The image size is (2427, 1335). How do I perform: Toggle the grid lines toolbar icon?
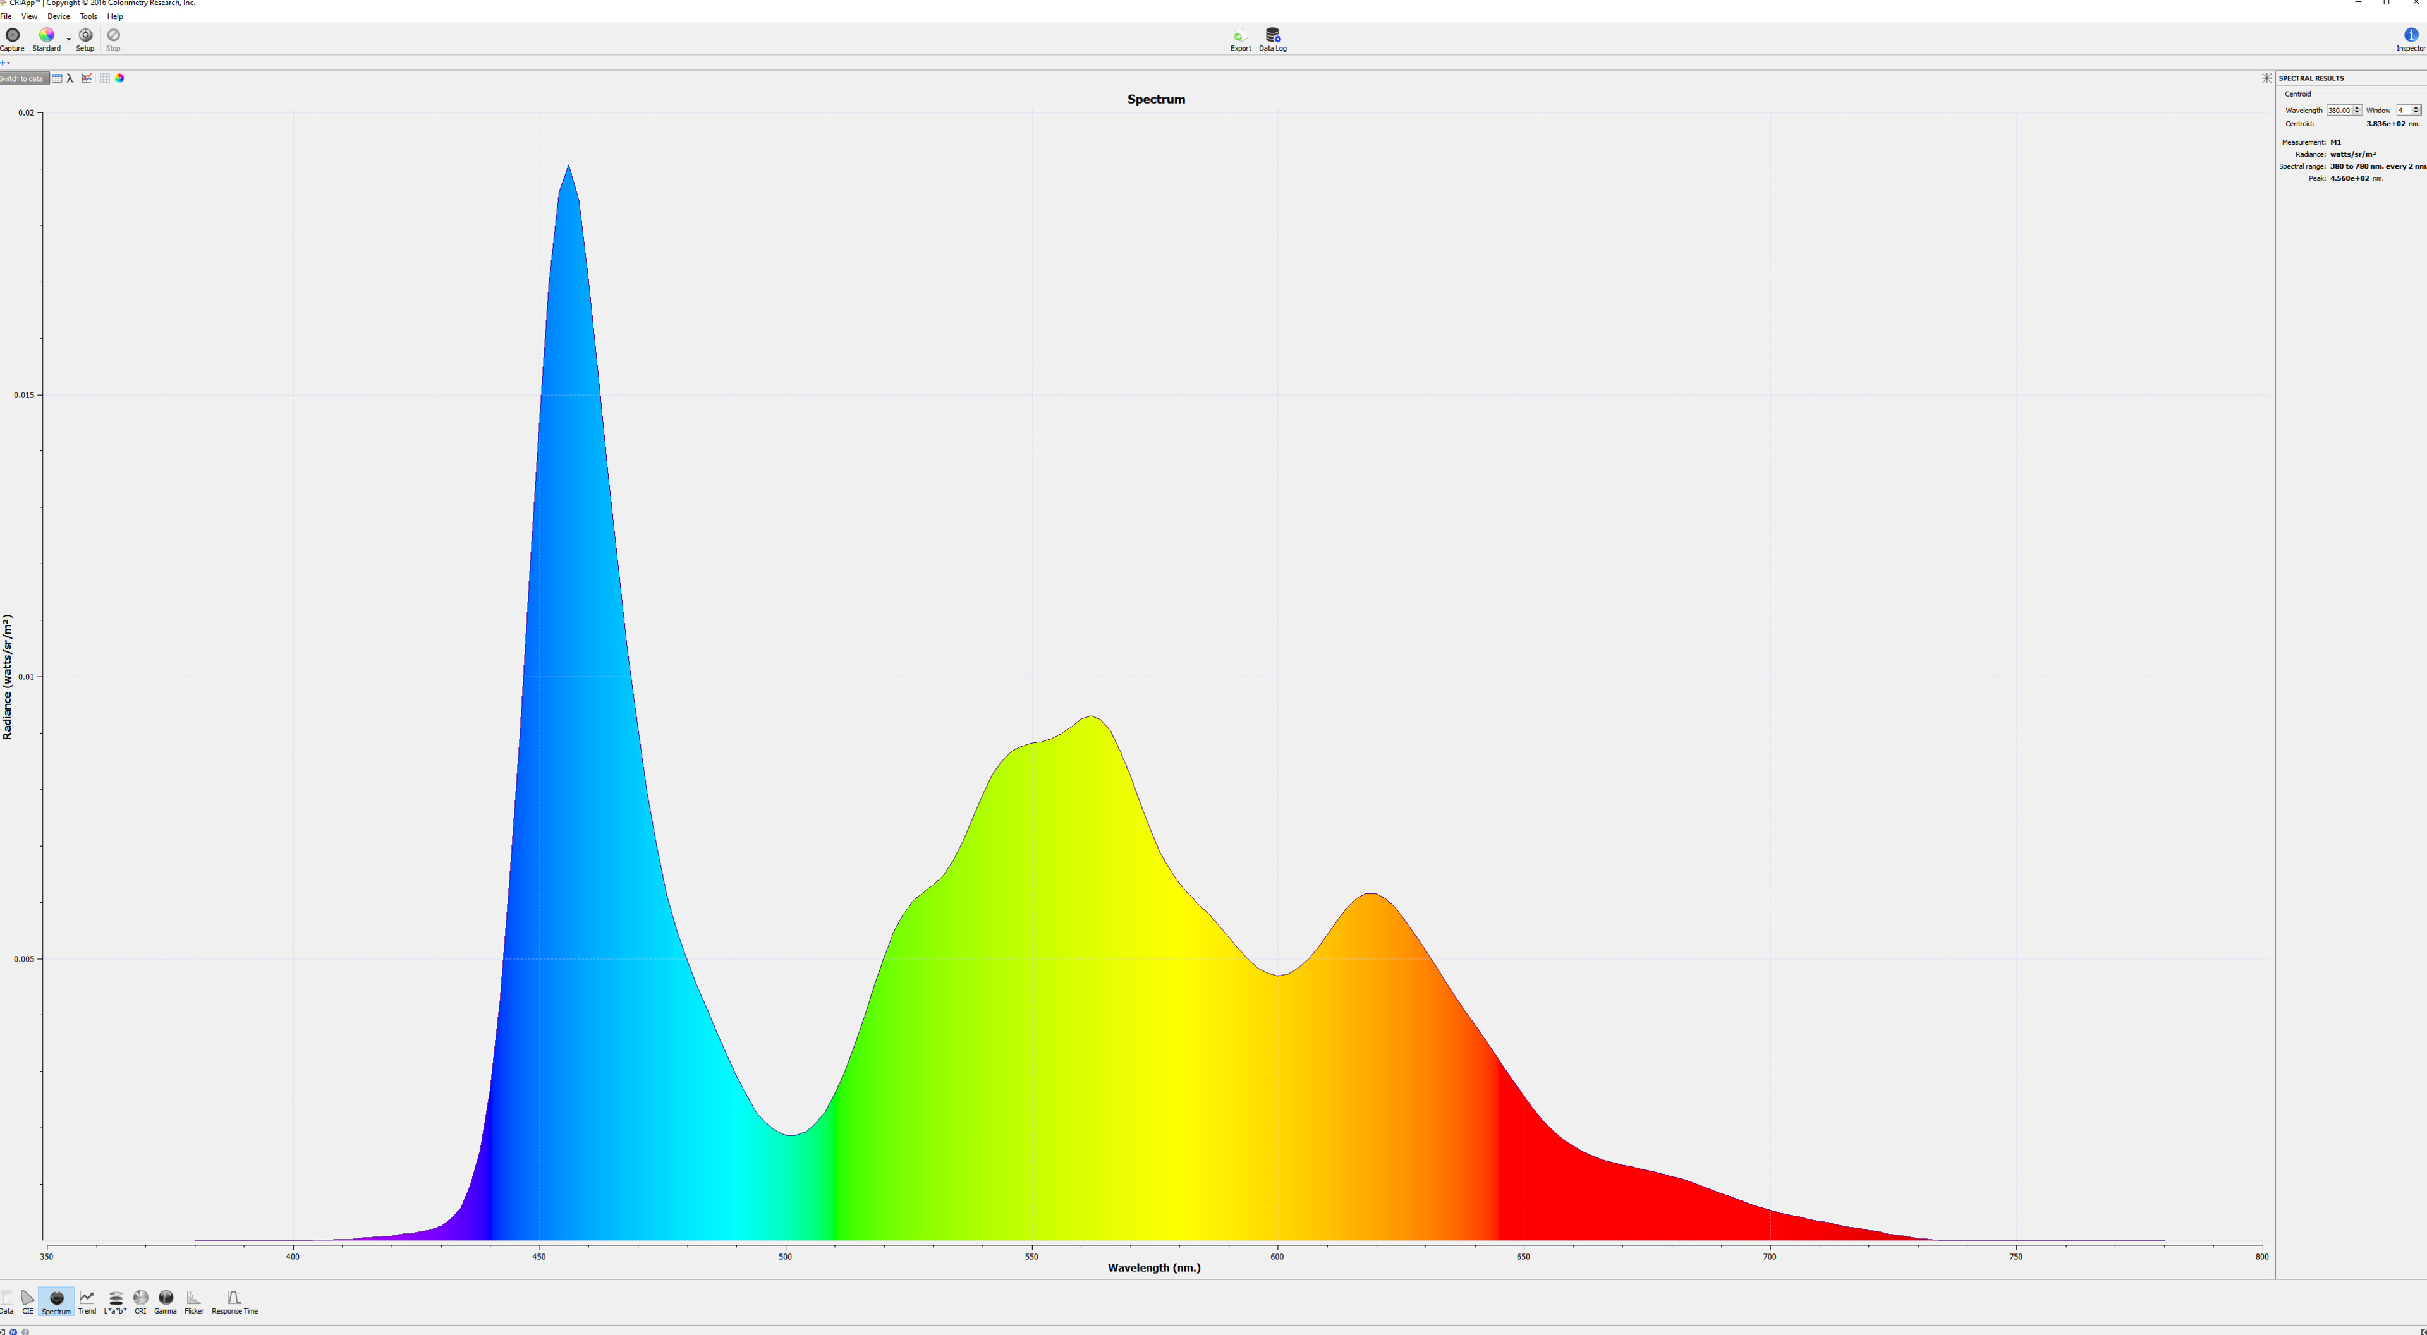104,78
